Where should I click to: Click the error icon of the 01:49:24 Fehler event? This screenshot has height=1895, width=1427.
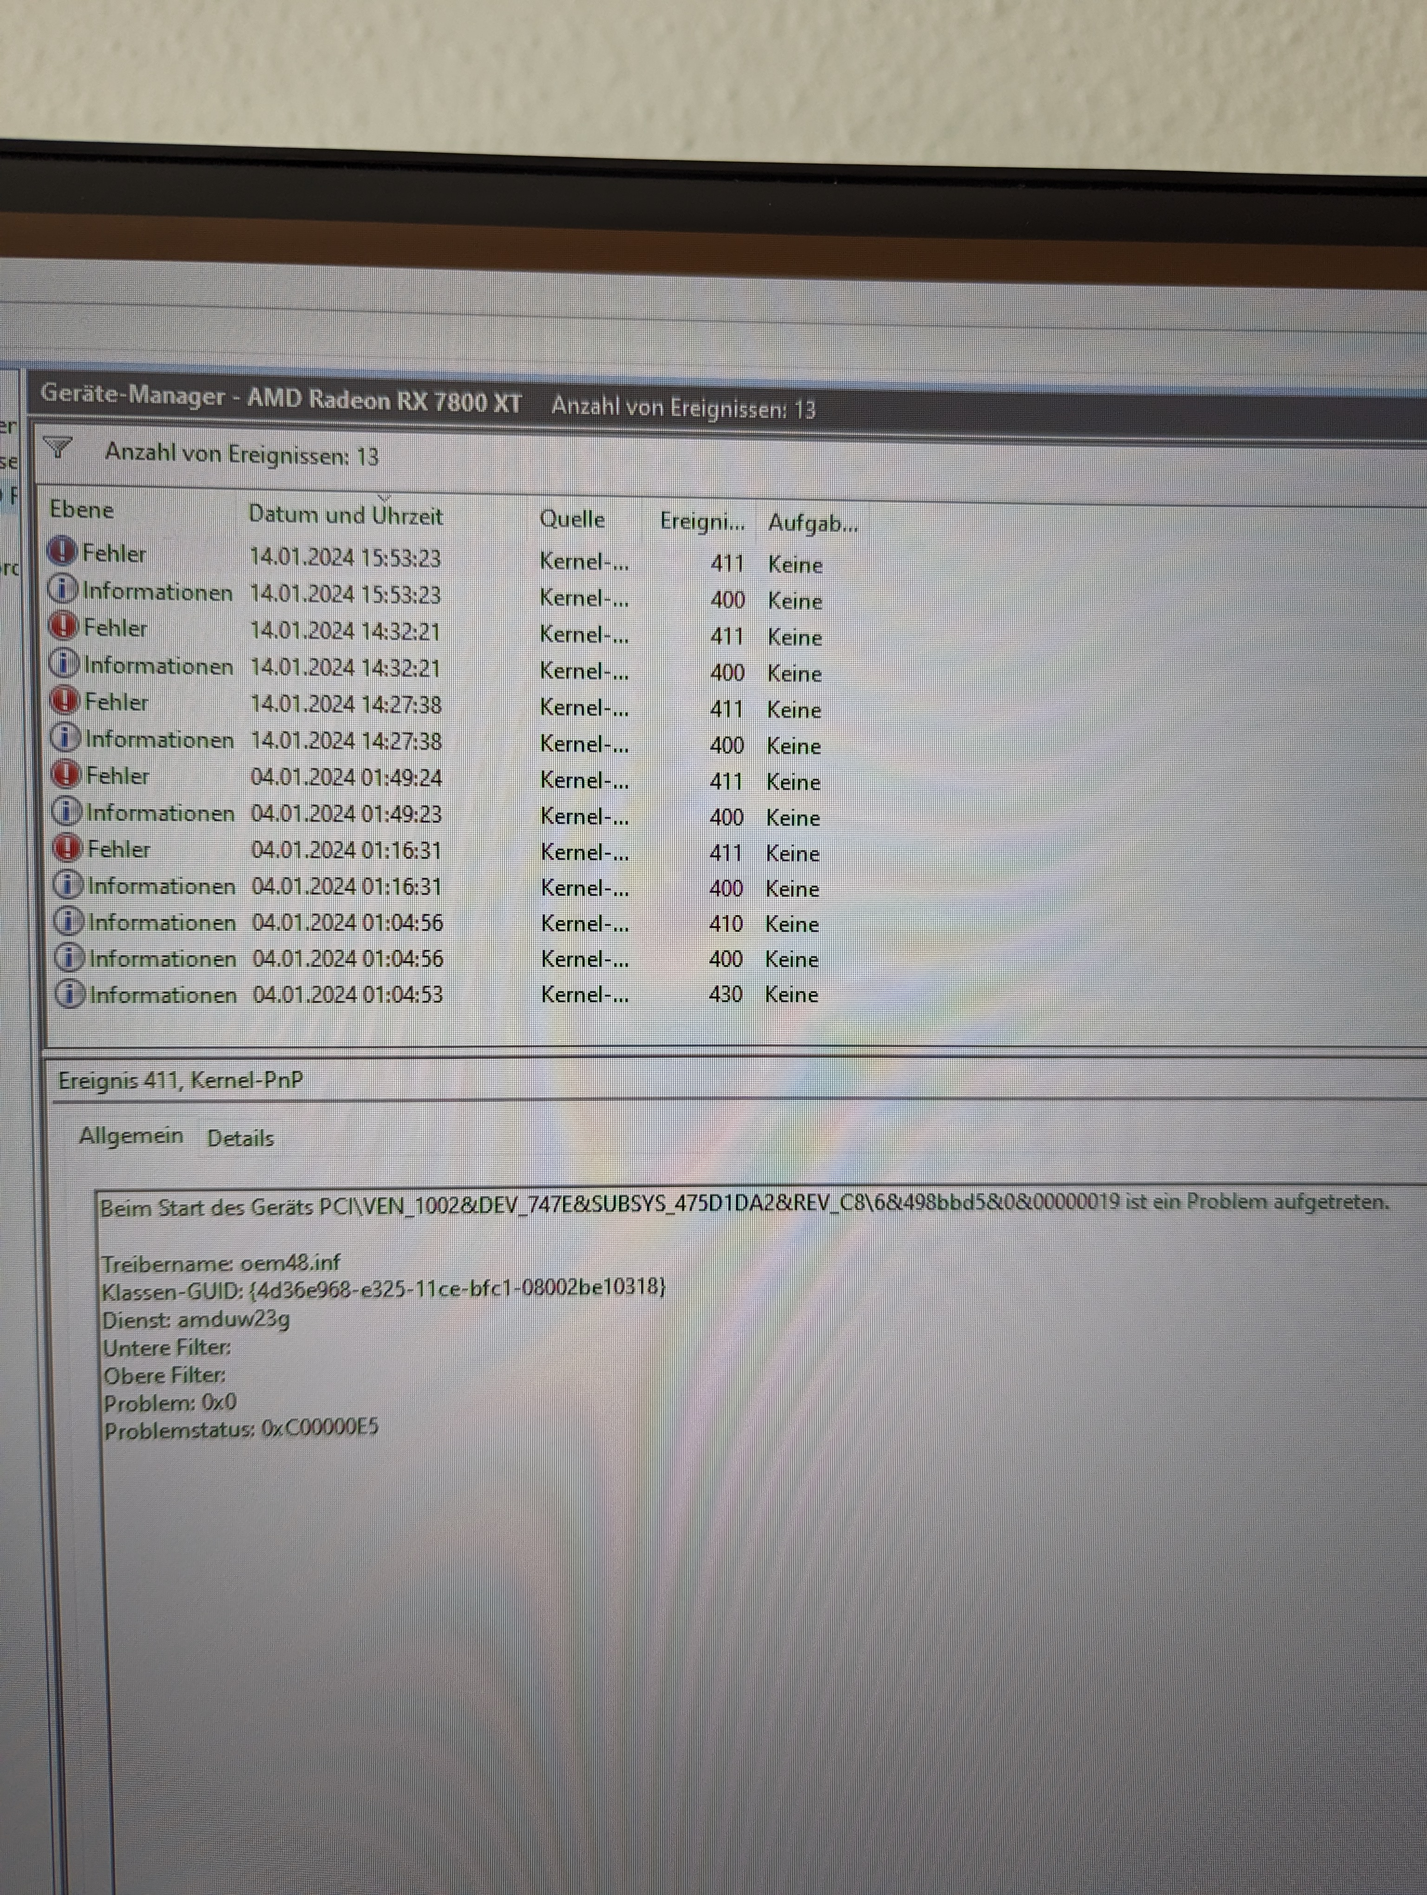tap(67, 774)
